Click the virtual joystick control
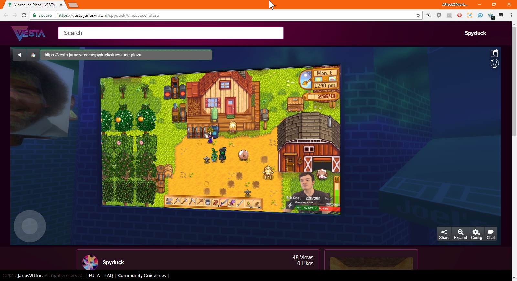 point(30,226)
